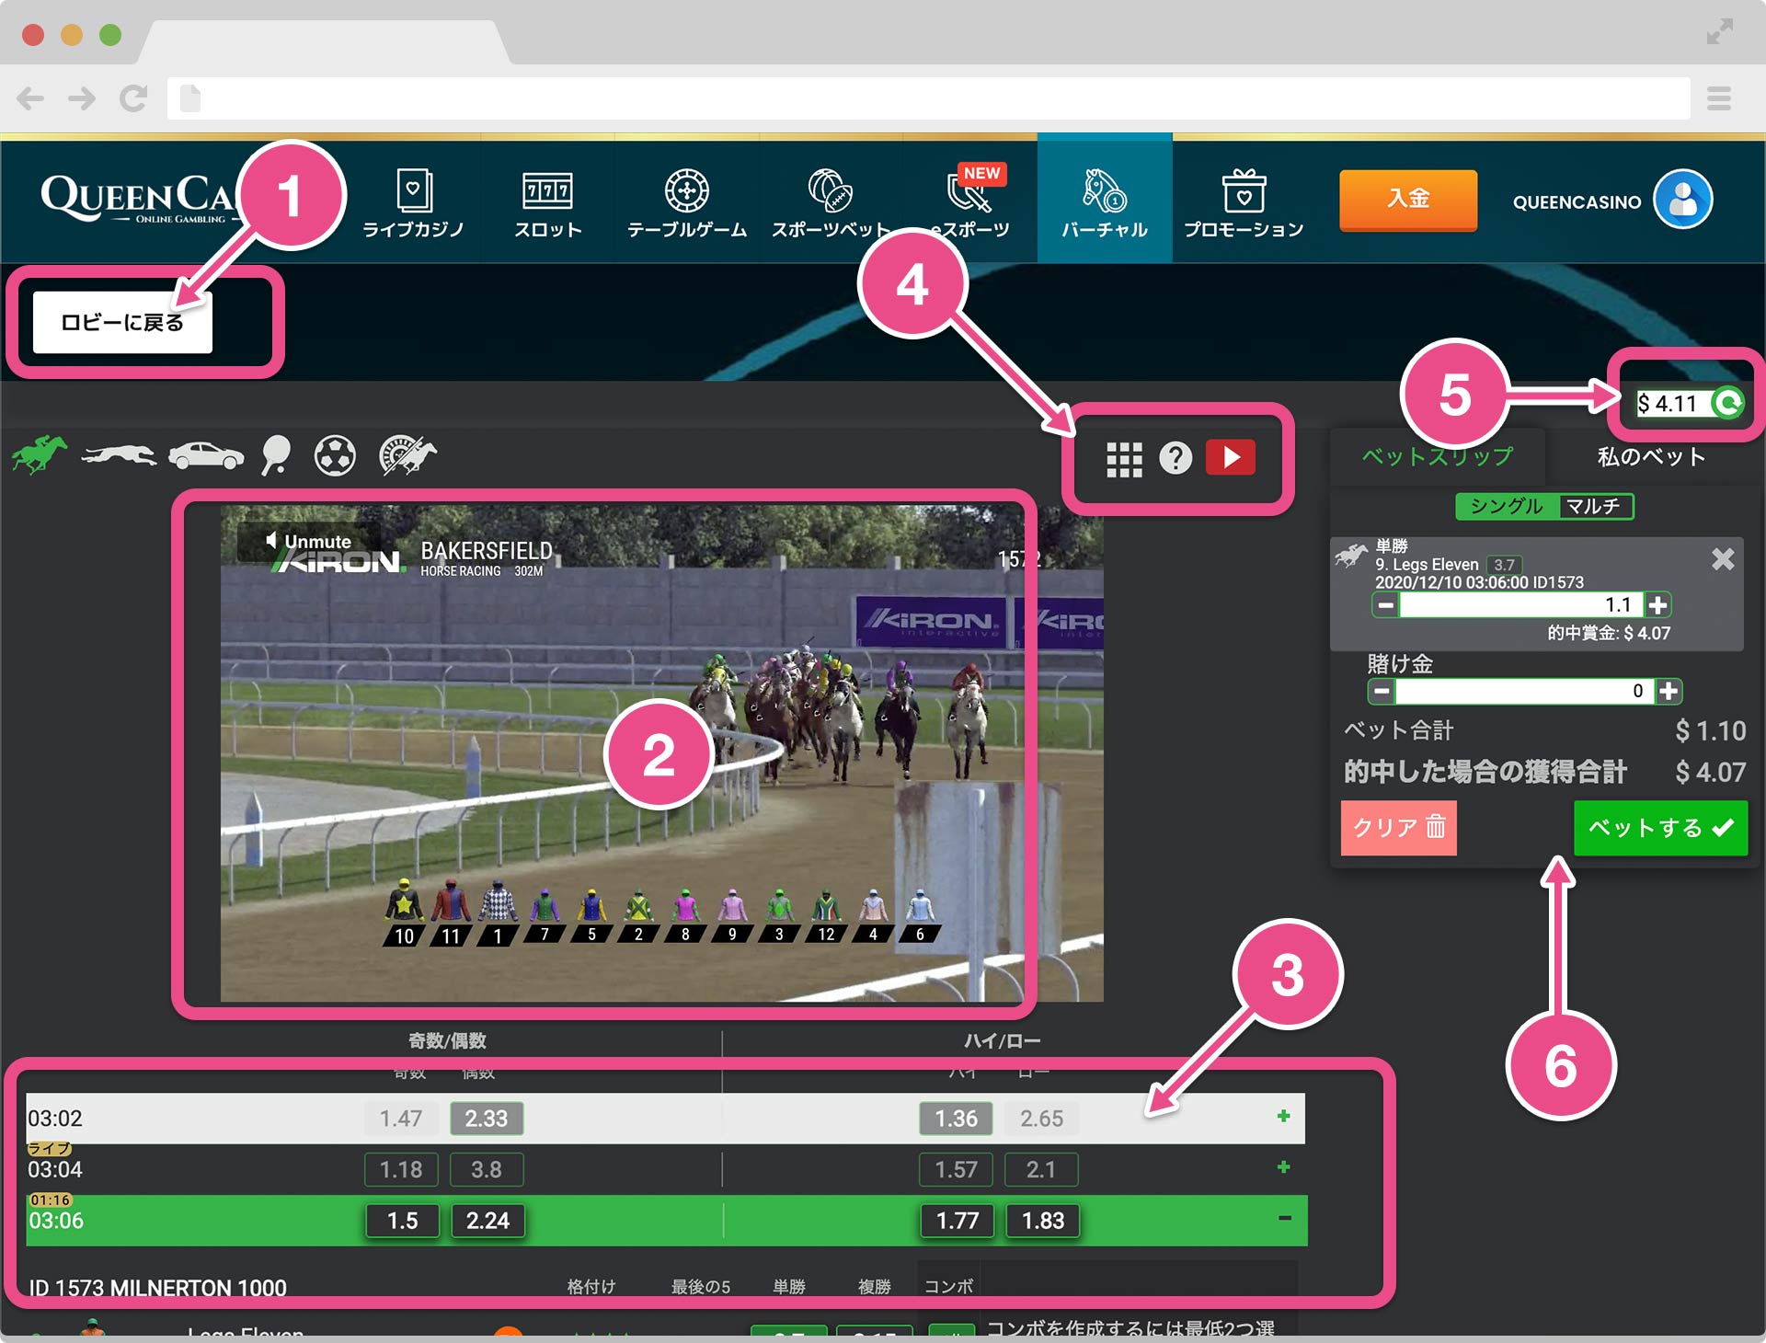This screenshot has width=1766, height=1343.
Task: Remove the Legs Eleven bet from slip
Action: [1723, 558]
